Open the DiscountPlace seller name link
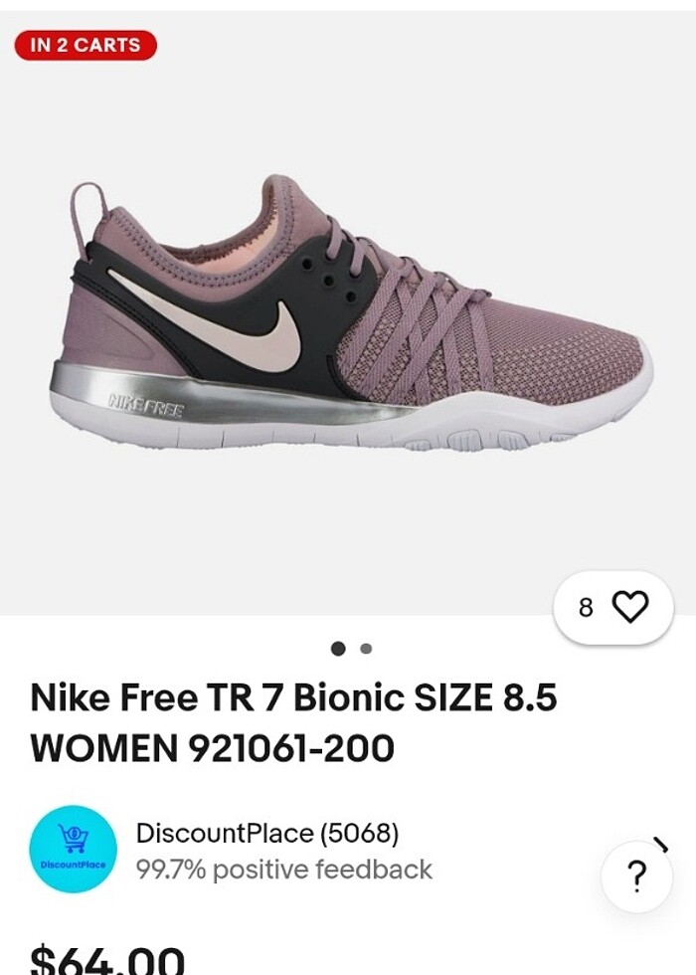Screen dimensions: 696x975 click(225, 833)
